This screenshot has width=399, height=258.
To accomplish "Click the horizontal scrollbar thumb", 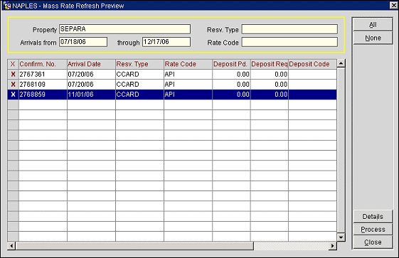I will pos(134,246).
